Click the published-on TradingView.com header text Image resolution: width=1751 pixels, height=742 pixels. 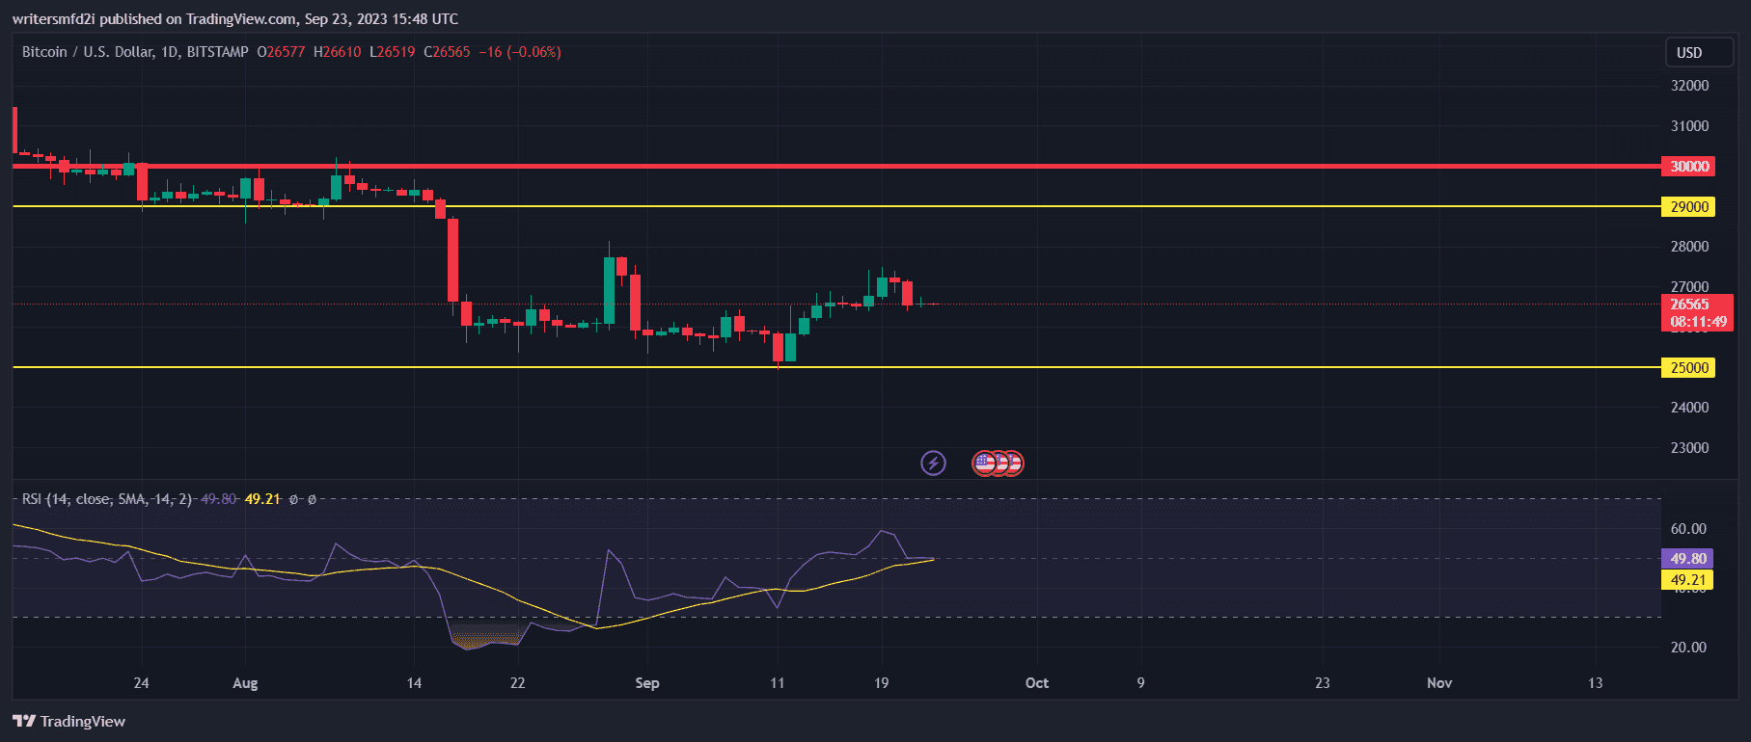(235, 18)
